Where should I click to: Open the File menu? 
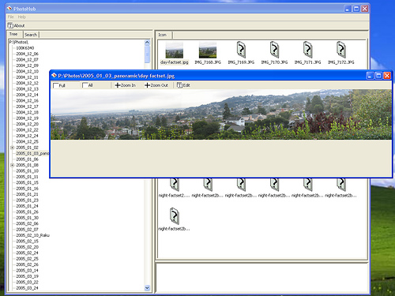click(x=10, y=17)
